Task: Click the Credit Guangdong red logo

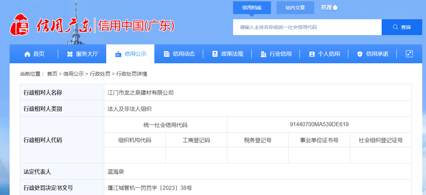Action: coord(19,25)
